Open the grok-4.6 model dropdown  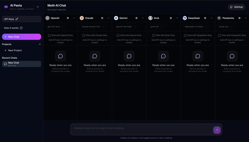point(156,27)
